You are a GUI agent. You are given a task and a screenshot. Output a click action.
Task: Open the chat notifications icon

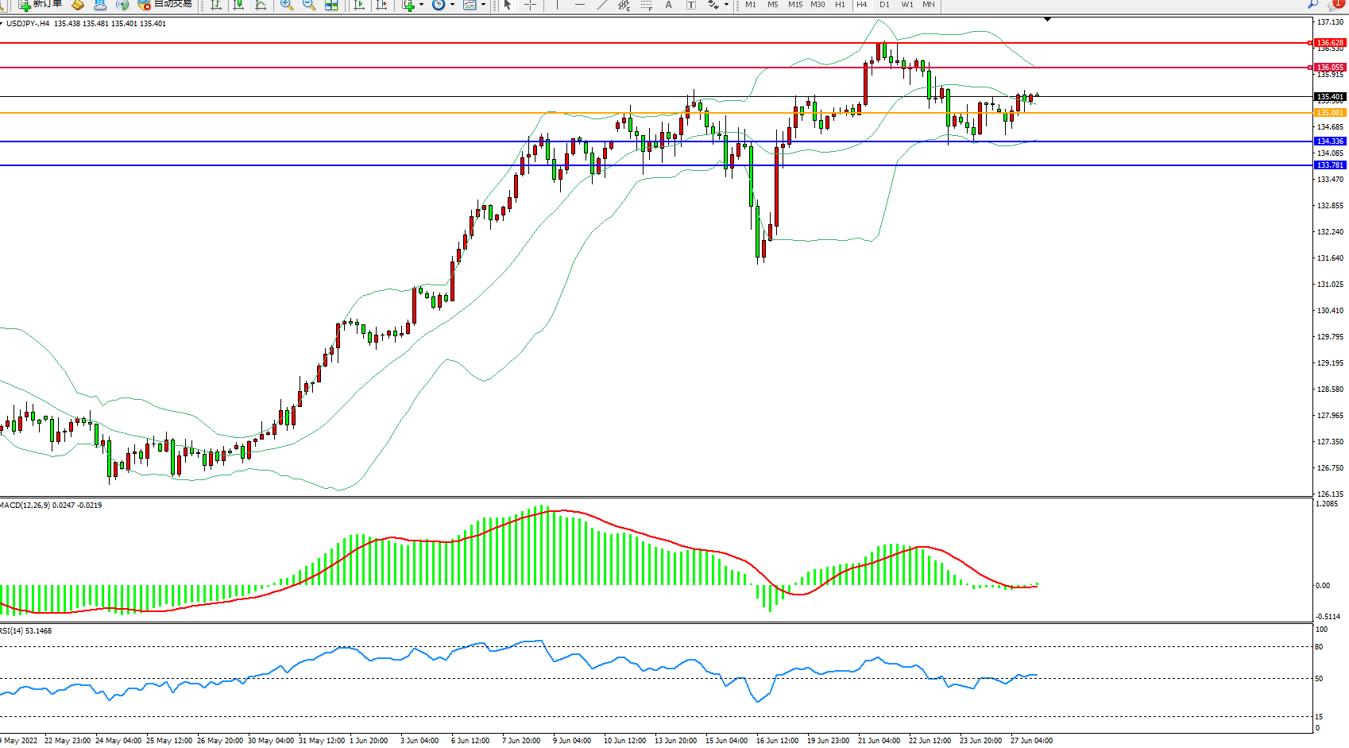coord(1335,5)
